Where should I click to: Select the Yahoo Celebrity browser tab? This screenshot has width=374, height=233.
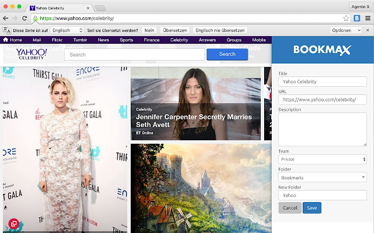[60, 8]
